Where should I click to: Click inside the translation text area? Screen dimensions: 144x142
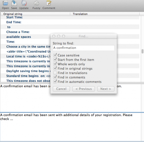click(71, 127)
